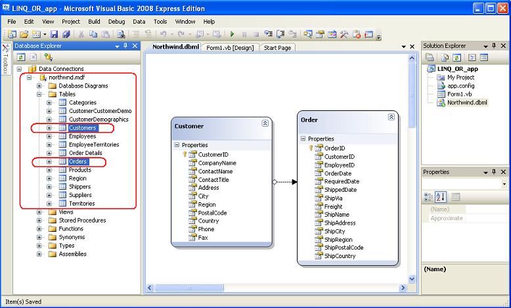Viewport: 511px width, 308px height.
Task: Refresh the Database Explorer with its refresh icon
Action: point(21,57)
